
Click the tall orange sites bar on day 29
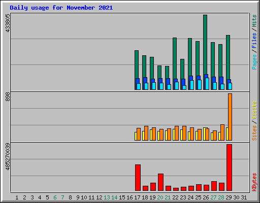coord(230,117)
